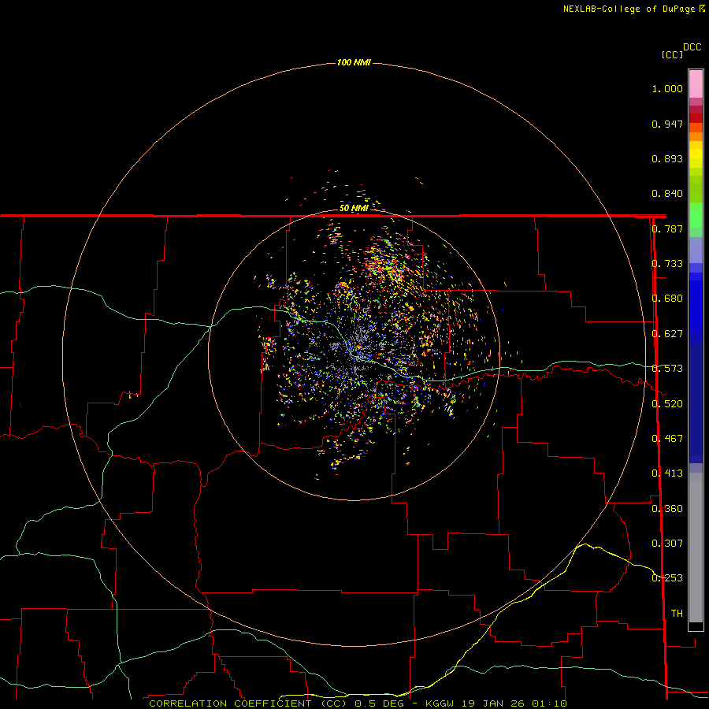Click the 0.787 legend value
The width and height of the screenshot is (709, 709).
click(667, 228)
